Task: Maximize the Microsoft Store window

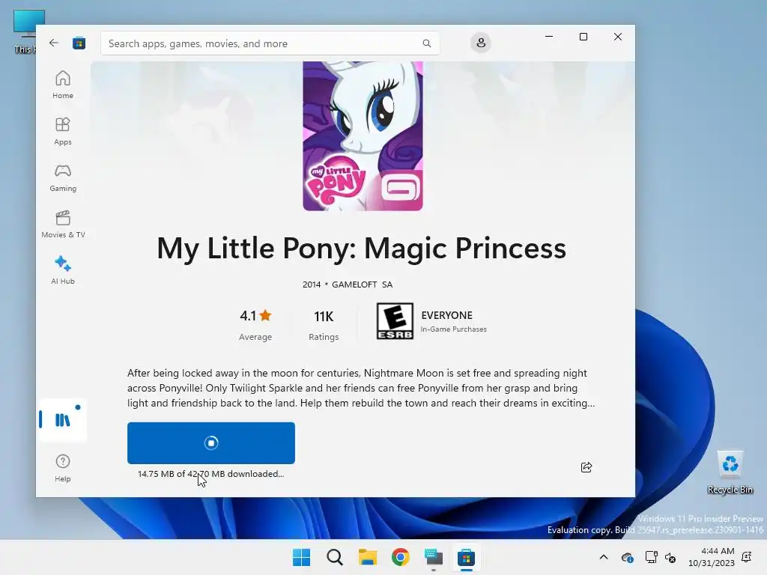Action: (x=583, y=37)
